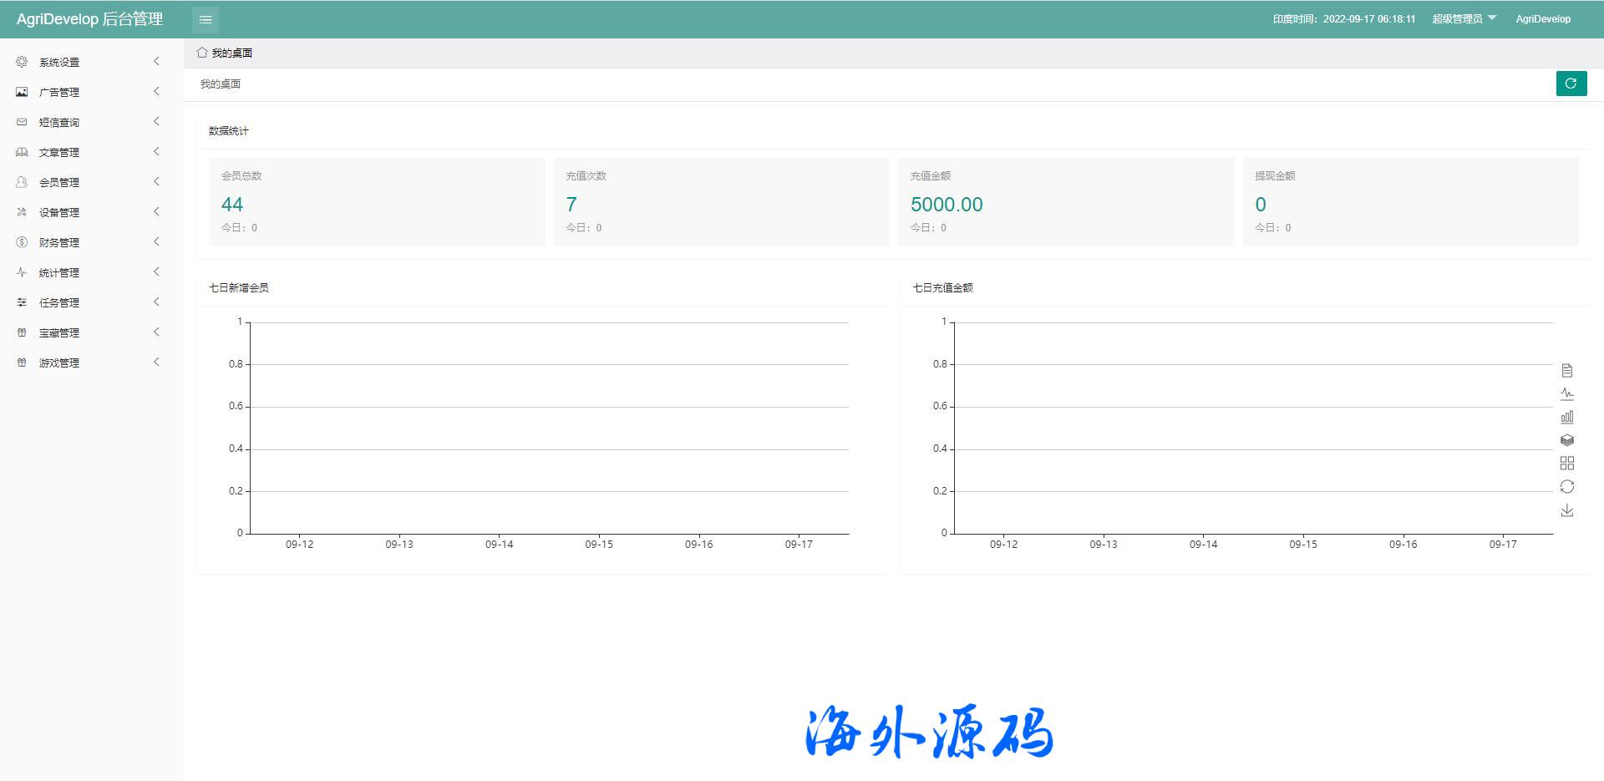This screenshot has height=781, width=1604.
Task: Click the AgriDevelop 后台管理 logo title
Action: (x=90, y=19)
